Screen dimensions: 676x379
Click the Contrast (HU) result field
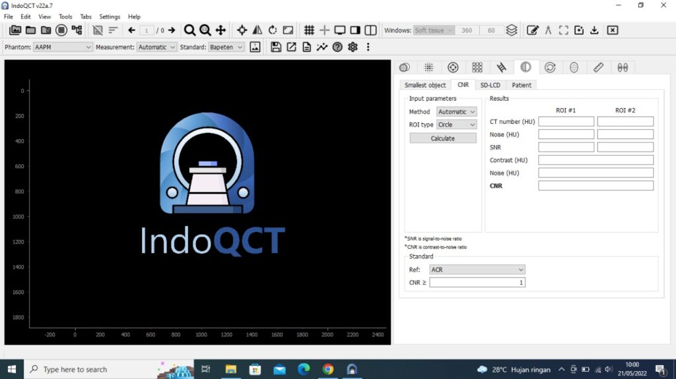point(596,160)
